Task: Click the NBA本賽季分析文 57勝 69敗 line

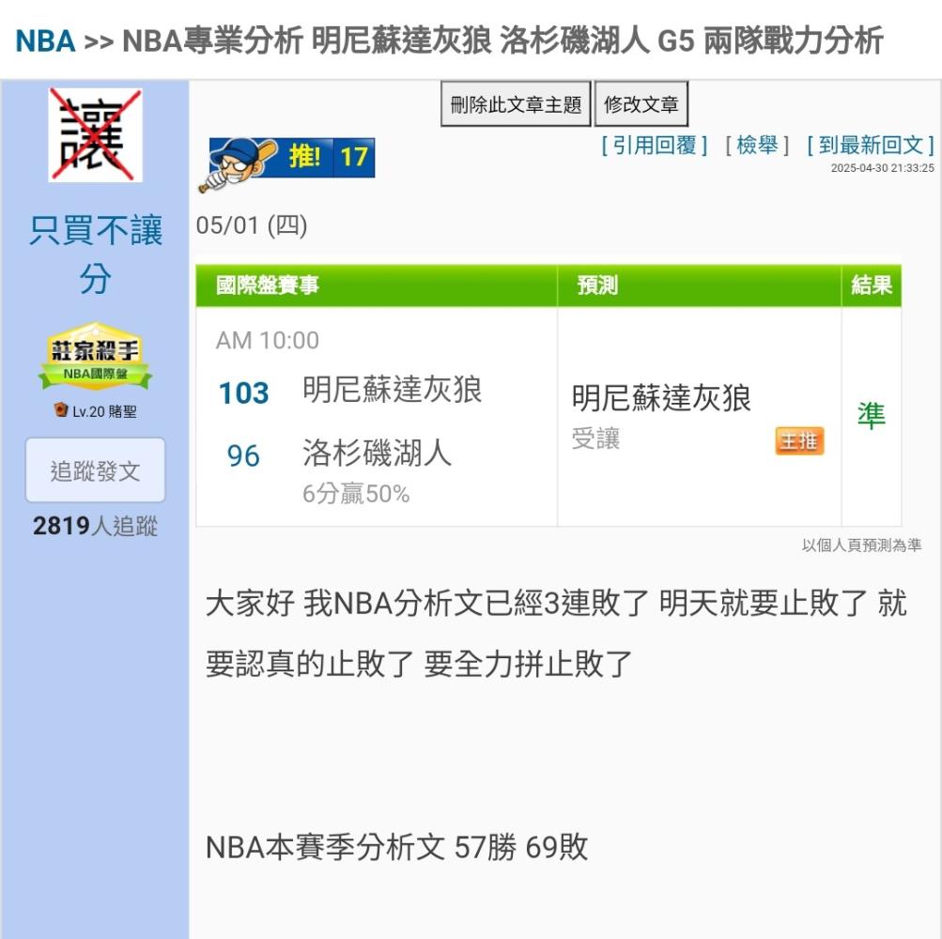Action: pos(396,847)
